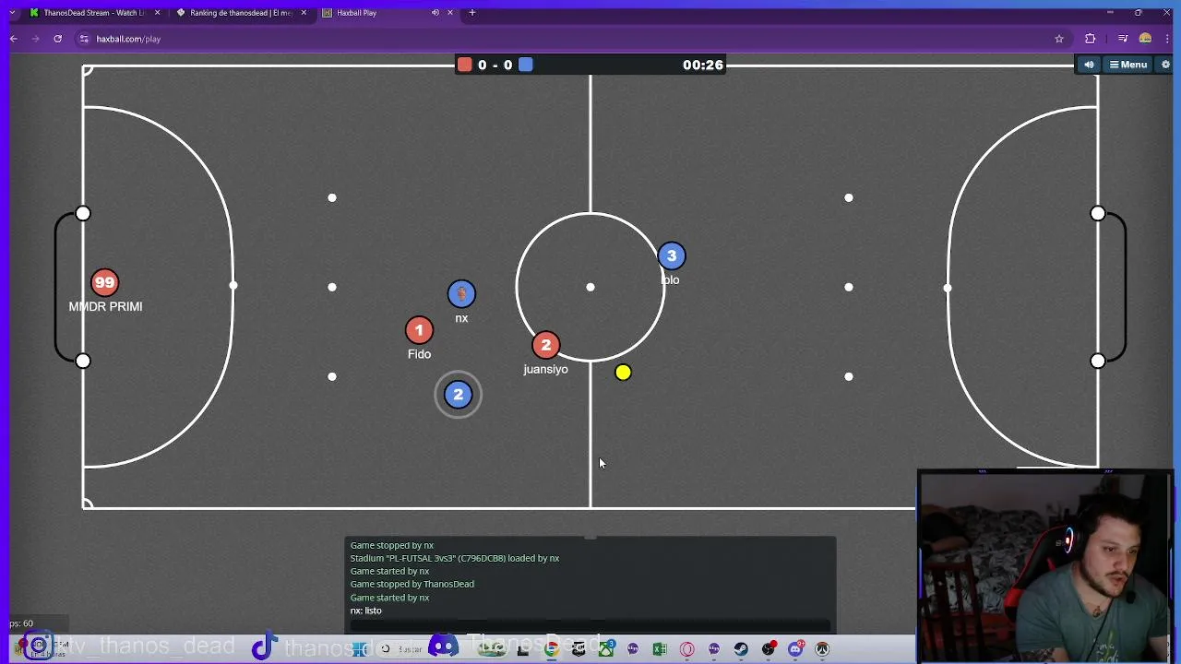This screenshot has height=664, width=1181.
Task: Click the webcam feed thumbnail
Action: point(1045,565)
